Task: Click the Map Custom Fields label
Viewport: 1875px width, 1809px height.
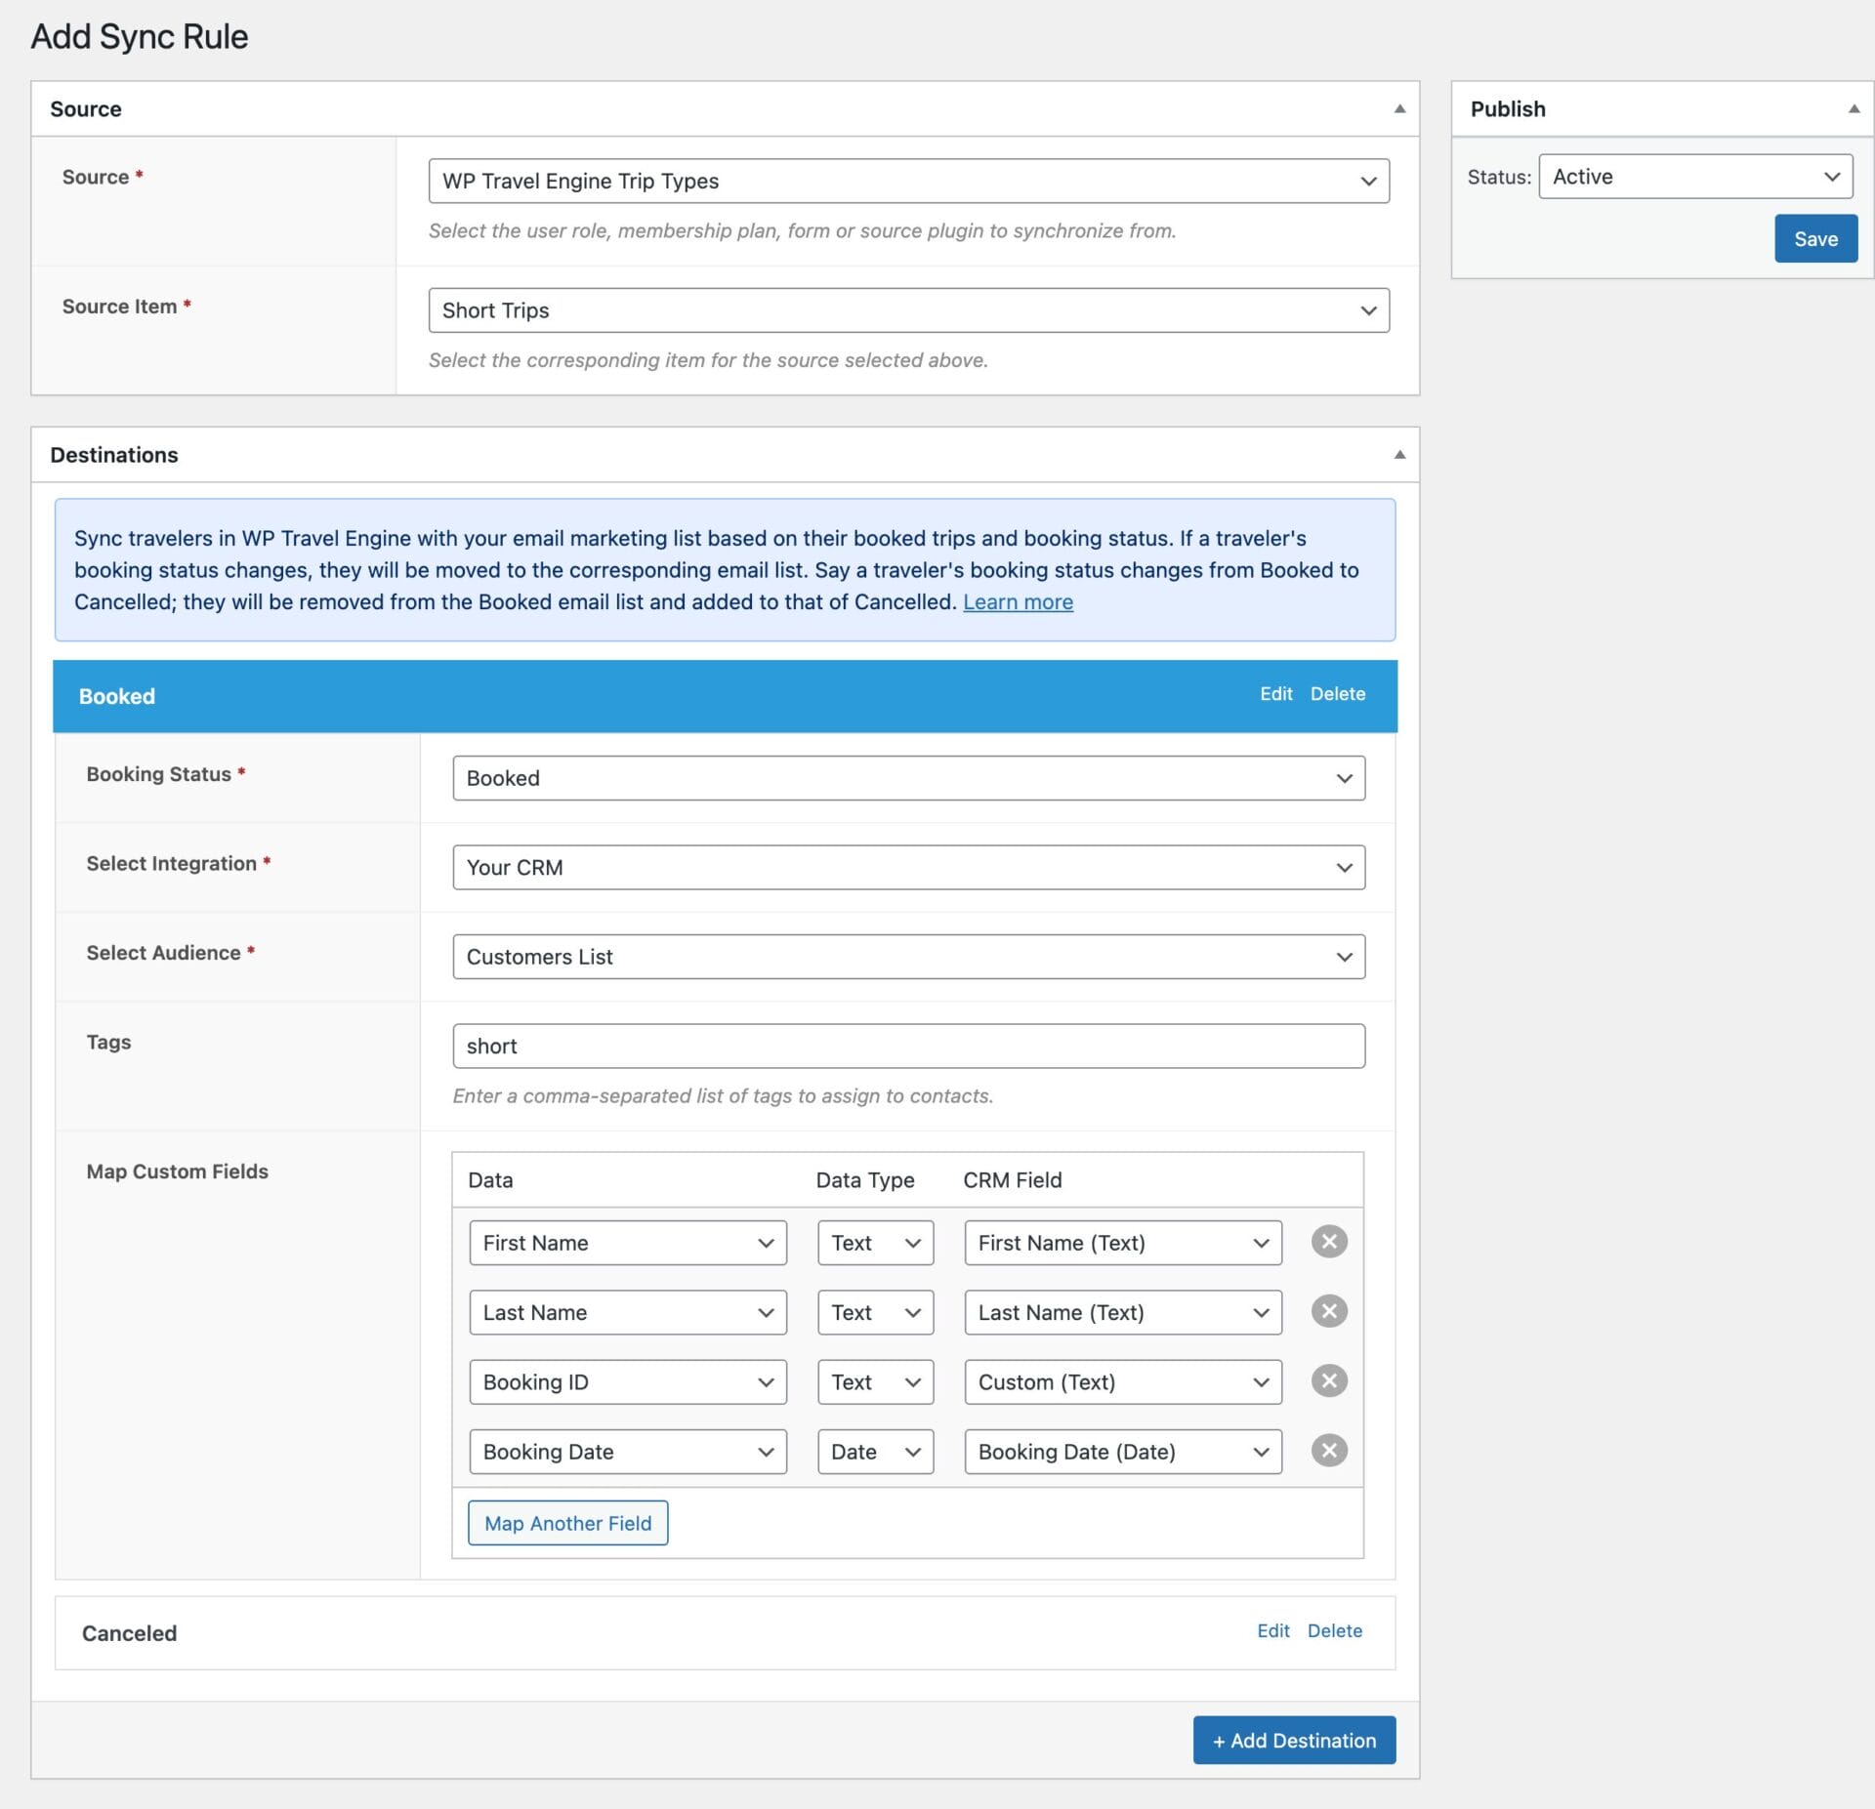Action: 177,1172
